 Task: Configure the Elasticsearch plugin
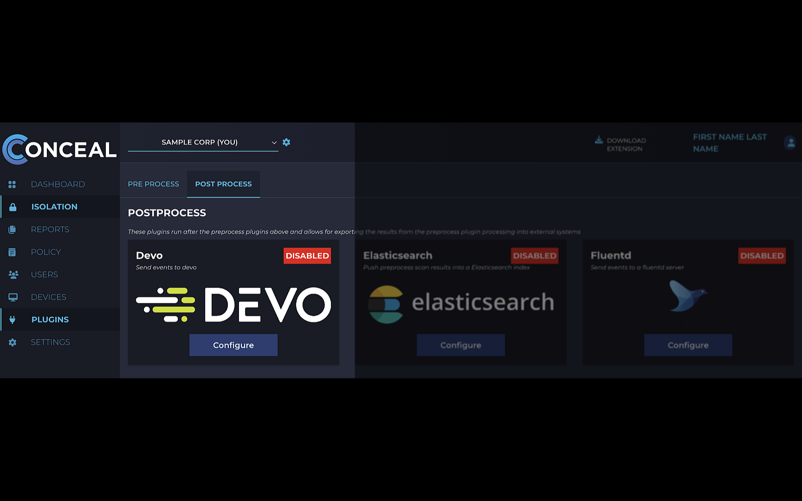[461, 345]
